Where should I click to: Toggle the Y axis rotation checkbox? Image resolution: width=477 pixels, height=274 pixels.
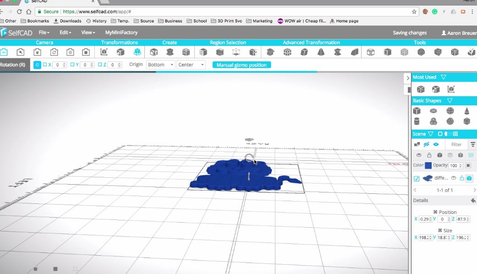[x=72, y=65]
